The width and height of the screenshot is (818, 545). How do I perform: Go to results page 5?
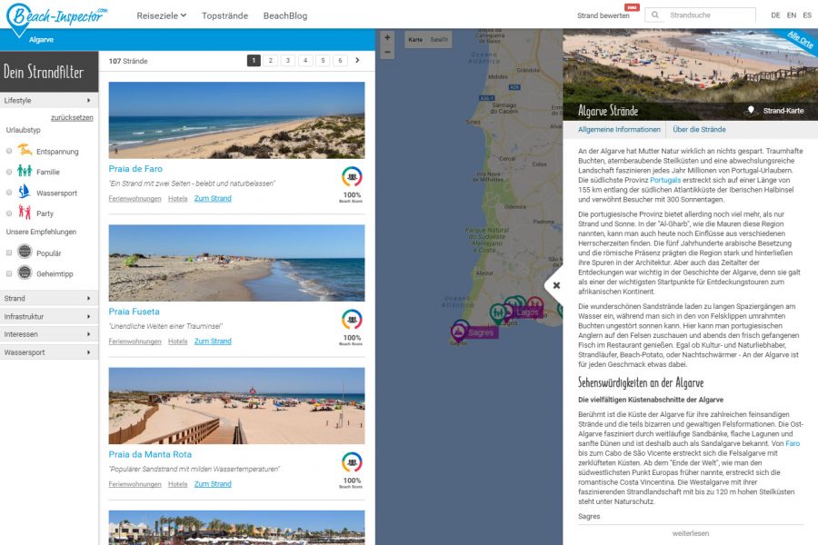point(323,61)
